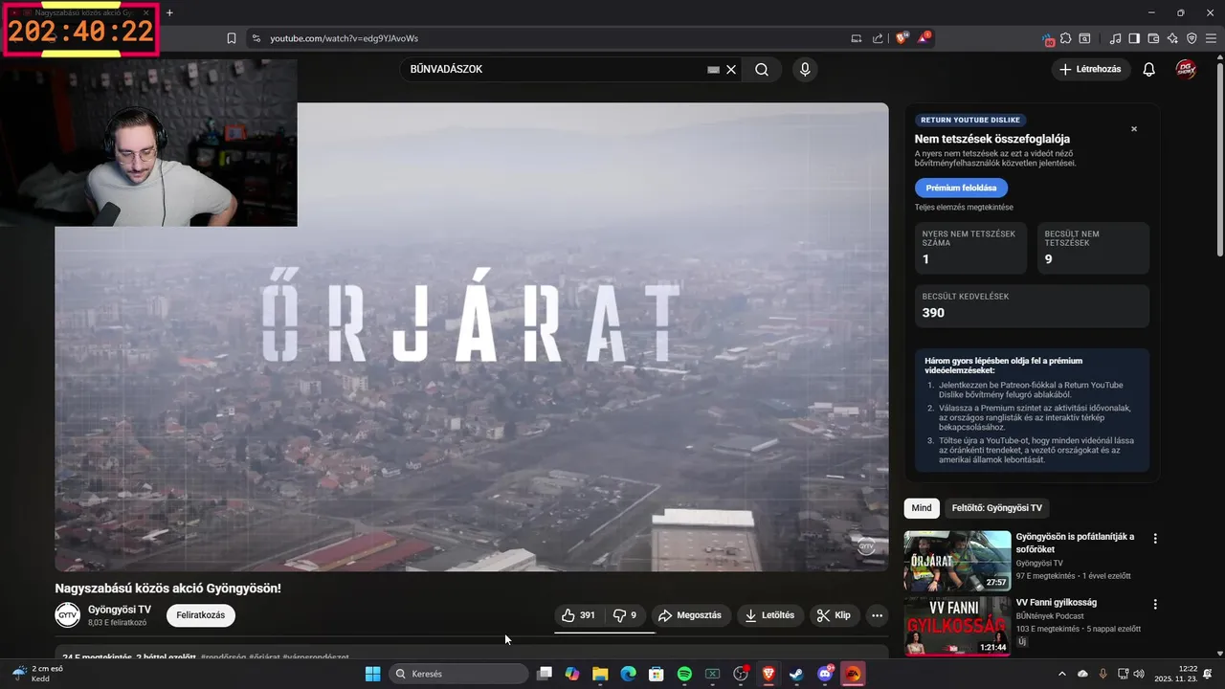Open the browser hamburger main menu
The height and width of the screenshot is (689, 1225).
[x=1210, y=38]
